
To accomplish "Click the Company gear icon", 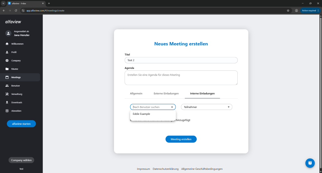I will pos(7,60).
